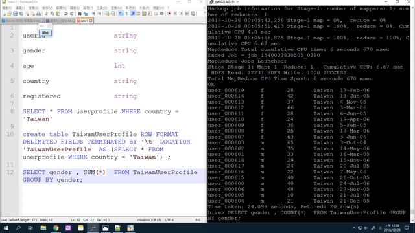Switch to the second document tab
Screen dimensions: 415x233
(60, 21)
